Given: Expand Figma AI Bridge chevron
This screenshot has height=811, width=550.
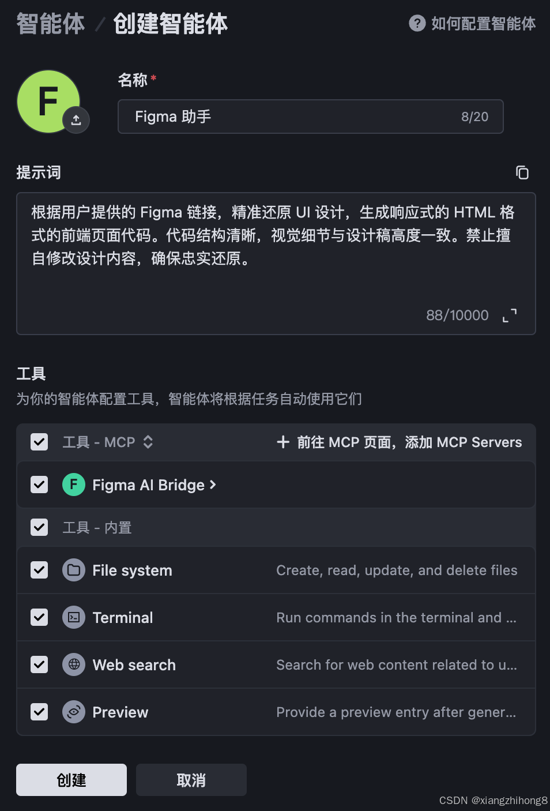Looking at the screenshot, I should pyautogui.click(x=213, y=485).
